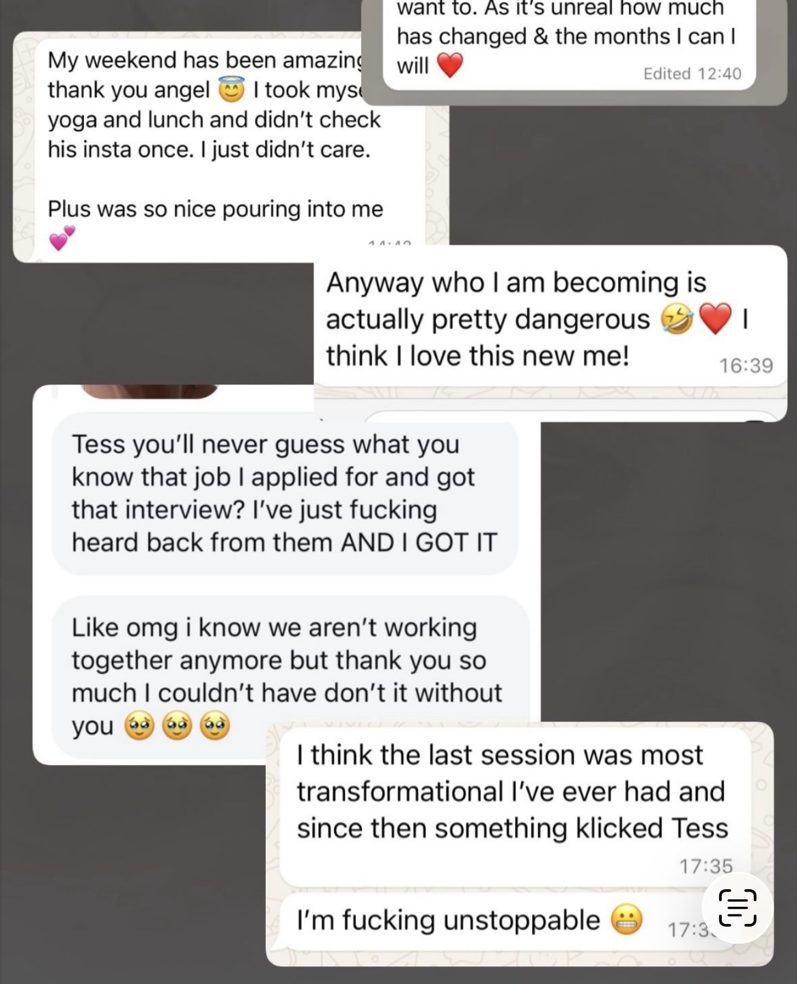This screenshot has width=797, height=984.
Task: Click the first pleading face emoji
Action: (x=139, y=726)
